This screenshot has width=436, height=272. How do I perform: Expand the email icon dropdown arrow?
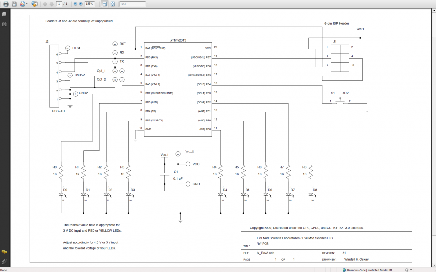(27, 4)
